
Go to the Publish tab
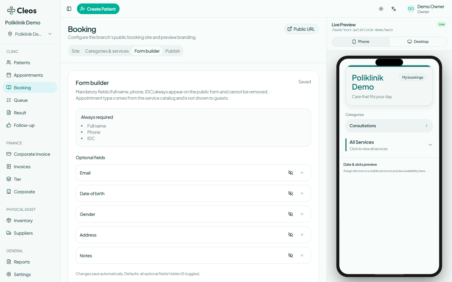click(x=173, y=51)
